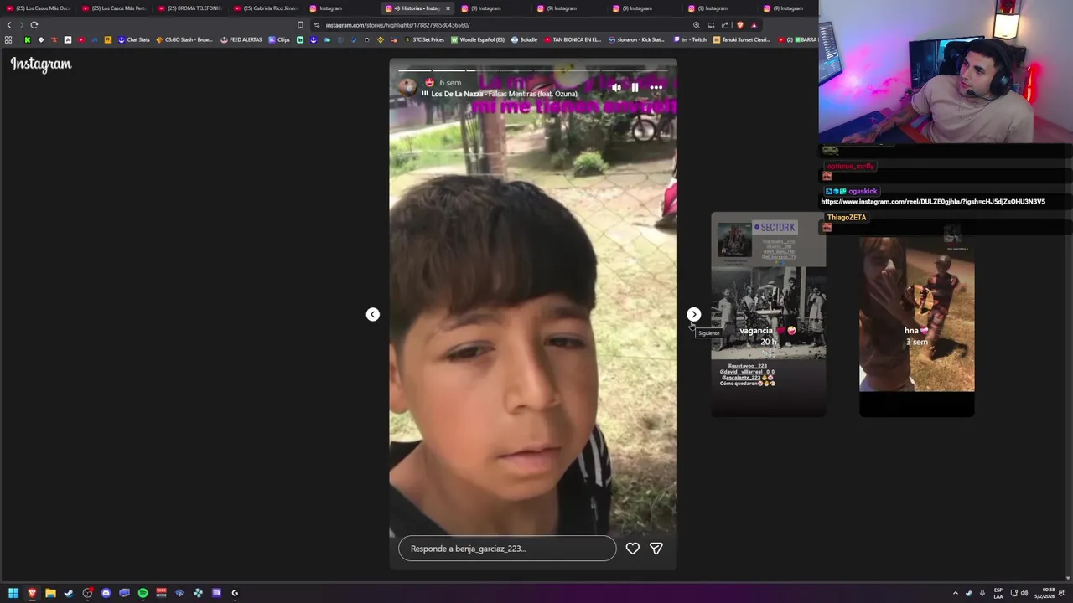Open Discord from the taskbar
This screenshot has width=1073, height=603.
point(106,593)
